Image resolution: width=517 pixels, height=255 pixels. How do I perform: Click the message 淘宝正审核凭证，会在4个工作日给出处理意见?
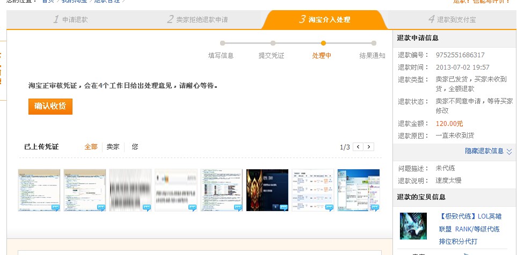pos(123,86)
